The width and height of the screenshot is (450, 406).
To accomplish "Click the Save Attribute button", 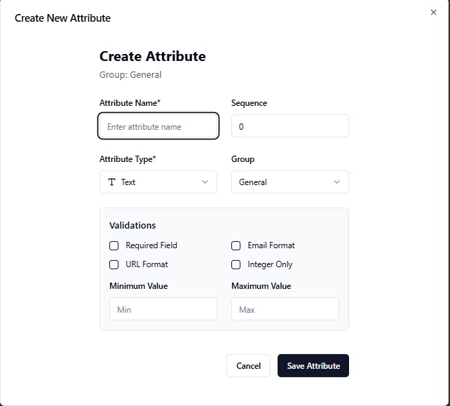I will coord(313,365).
